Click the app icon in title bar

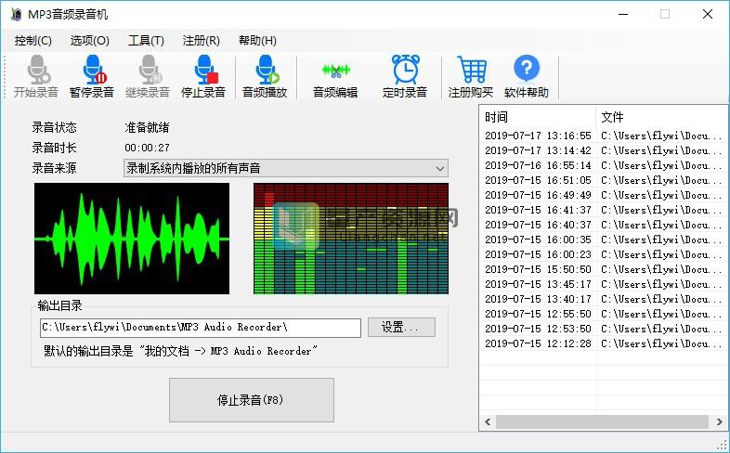click(x=17, y=15)
